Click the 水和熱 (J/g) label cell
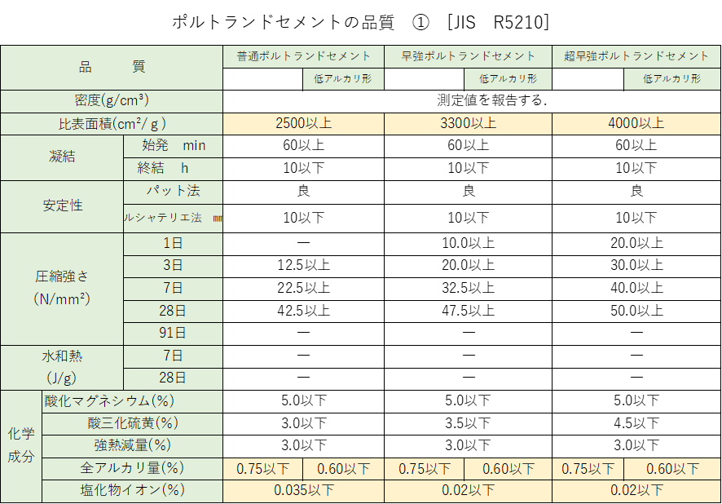 click(62, 367)
